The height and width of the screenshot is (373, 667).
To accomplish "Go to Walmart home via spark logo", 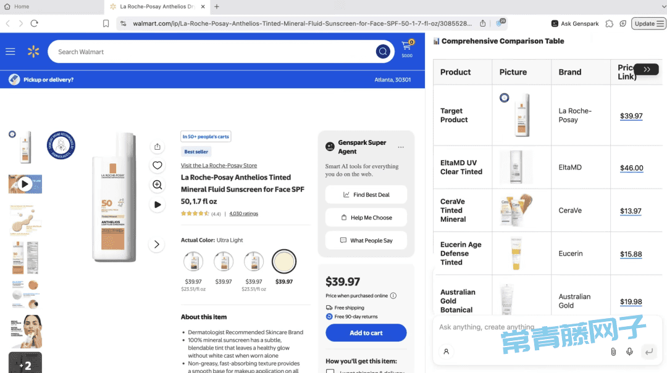I will [x=33, y=52].
